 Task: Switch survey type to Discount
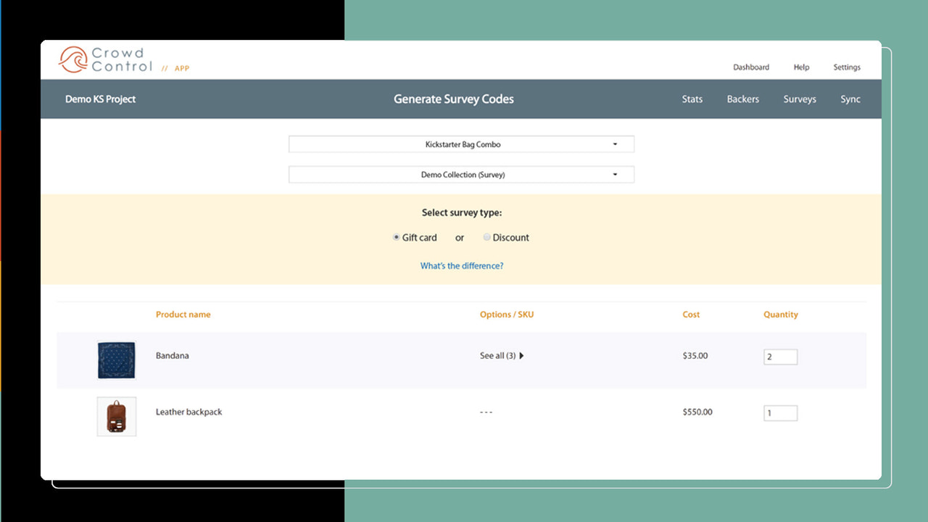tap(486, 237)
